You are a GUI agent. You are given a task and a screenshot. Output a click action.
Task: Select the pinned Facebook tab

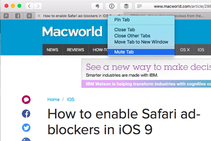tap(18, 16)
